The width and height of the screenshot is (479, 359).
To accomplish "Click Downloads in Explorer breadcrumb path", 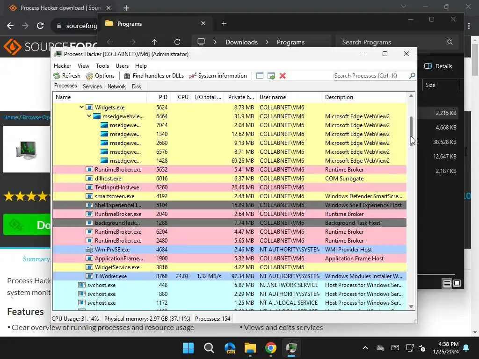I will (241, 42).
